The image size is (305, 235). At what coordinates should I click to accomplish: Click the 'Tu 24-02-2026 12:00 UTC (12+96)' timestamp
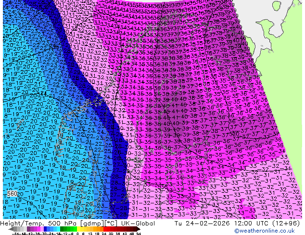coord(237,223)
